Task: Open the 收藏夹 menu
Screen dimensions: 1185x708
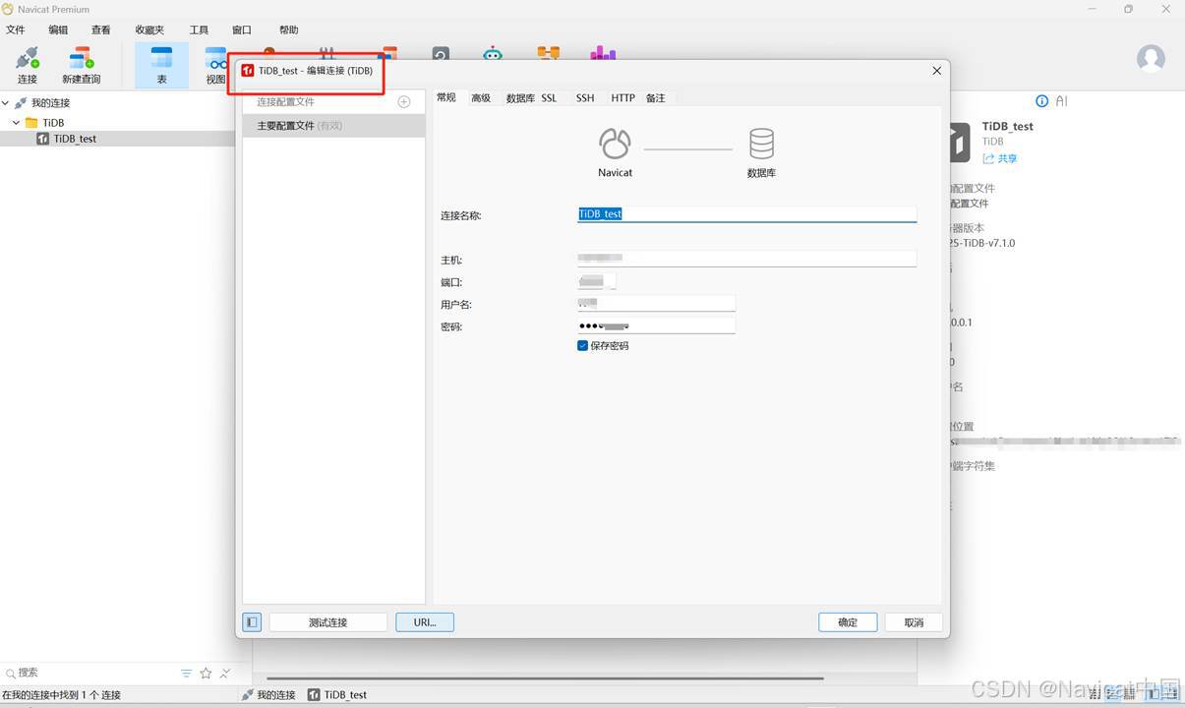Action: [x=149, y=30]
